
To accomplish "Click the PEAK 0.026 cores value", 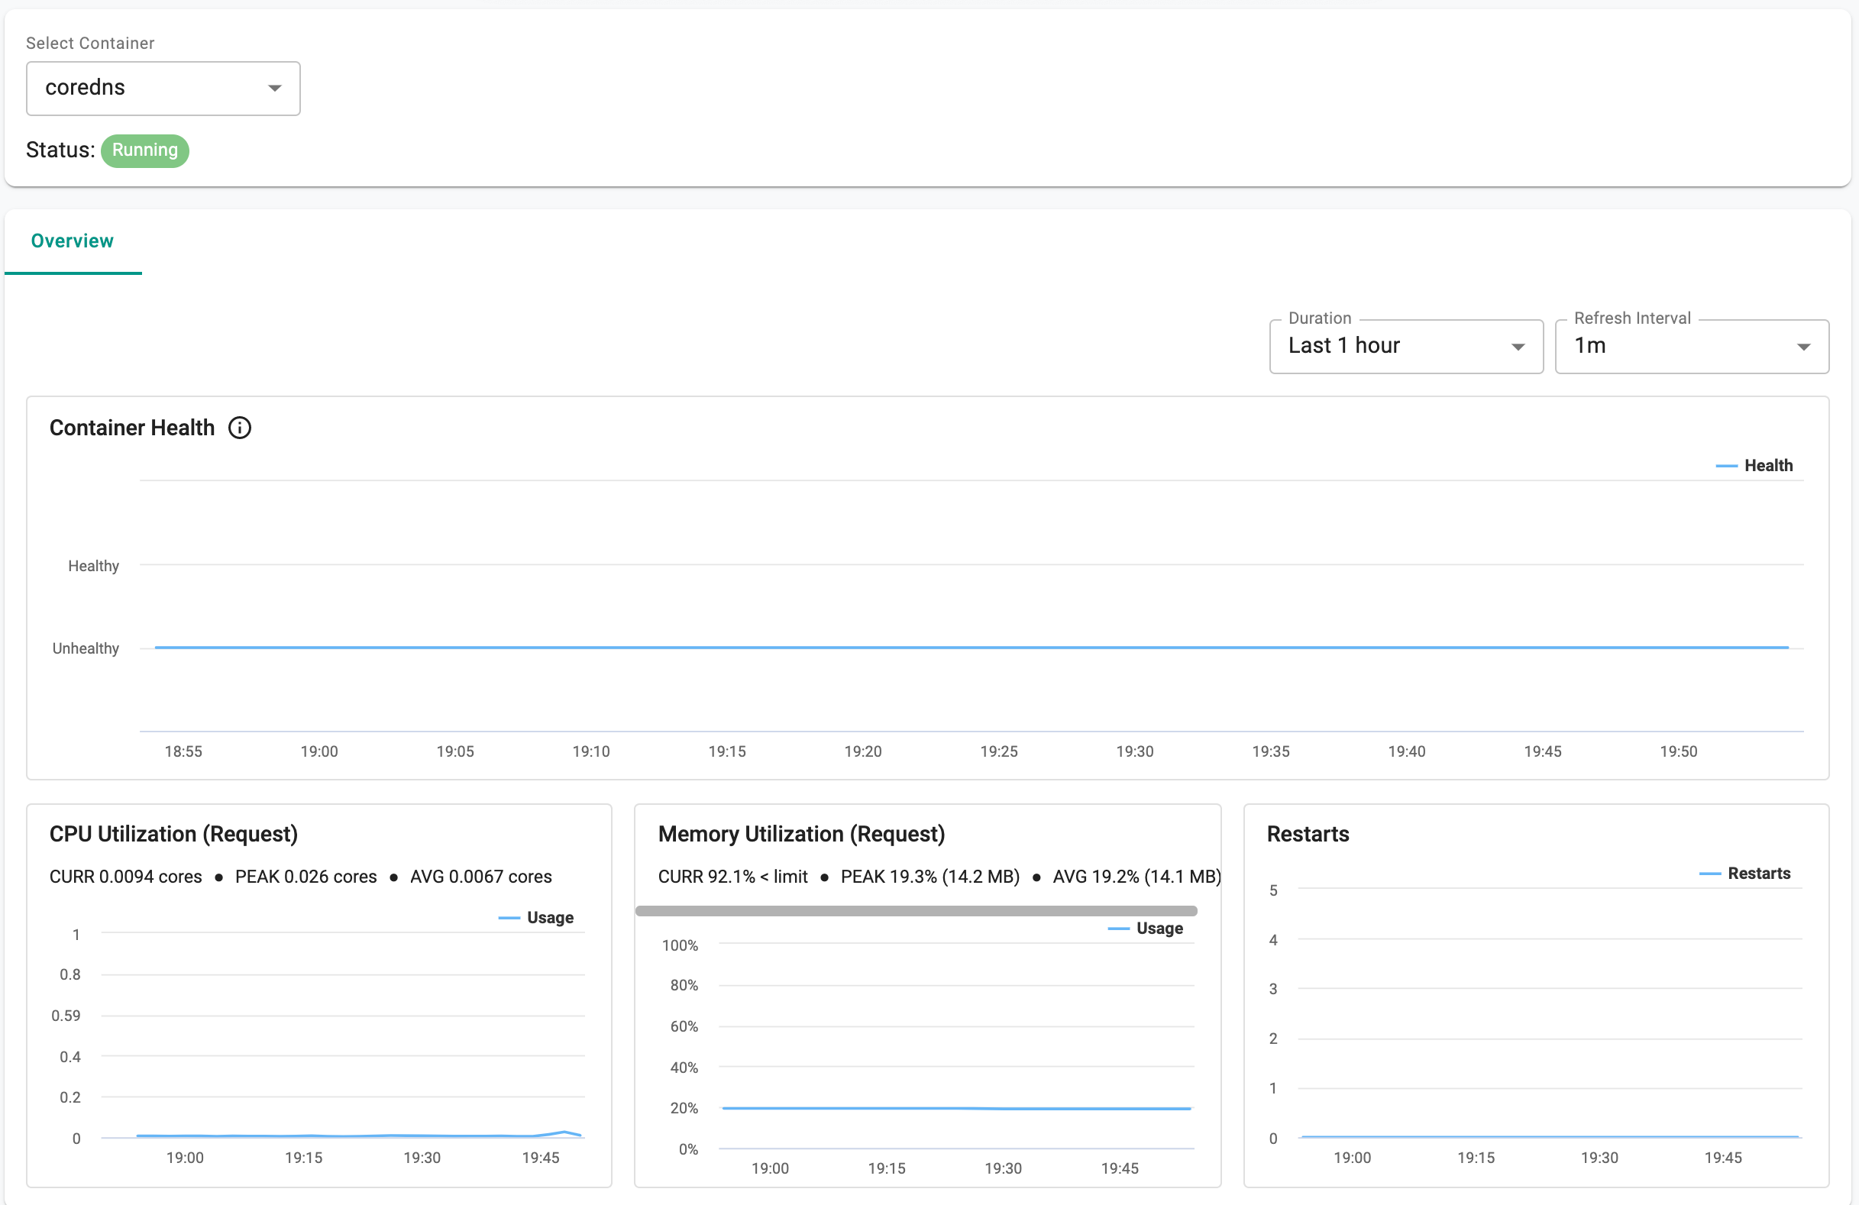I will (306, 877).
